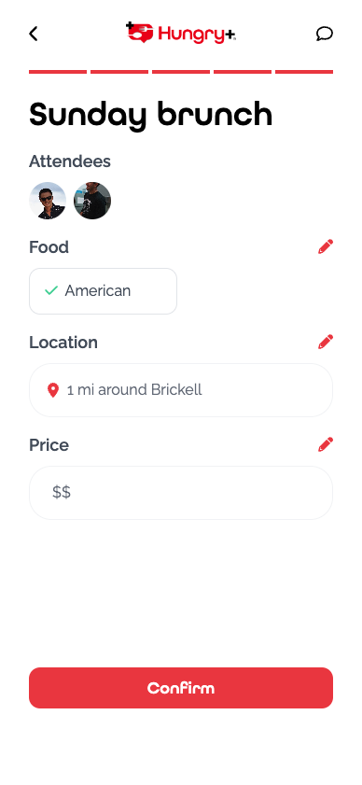The image size is (362, 785).
Task: Confirm the Sunday brunch plan
Action: (x=181, y=688)
